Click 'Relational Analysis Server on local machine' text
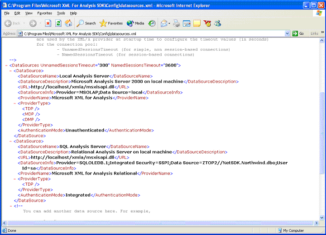Viewport: 326px width, 235px height. 122,152
